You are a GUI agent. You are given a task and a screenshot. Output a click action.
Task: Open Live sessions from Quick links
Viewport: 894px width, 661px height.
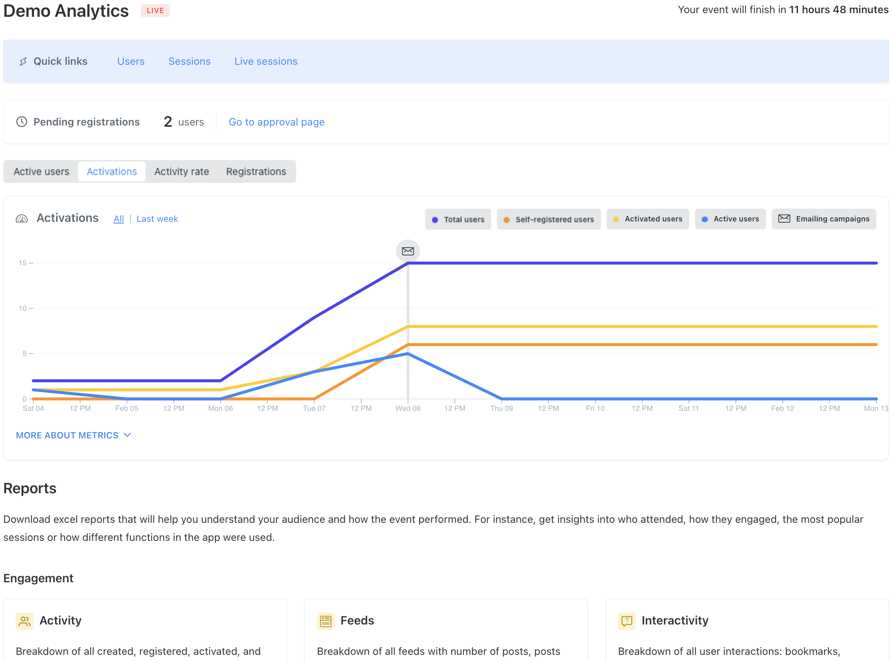click(x=266, y=61)
